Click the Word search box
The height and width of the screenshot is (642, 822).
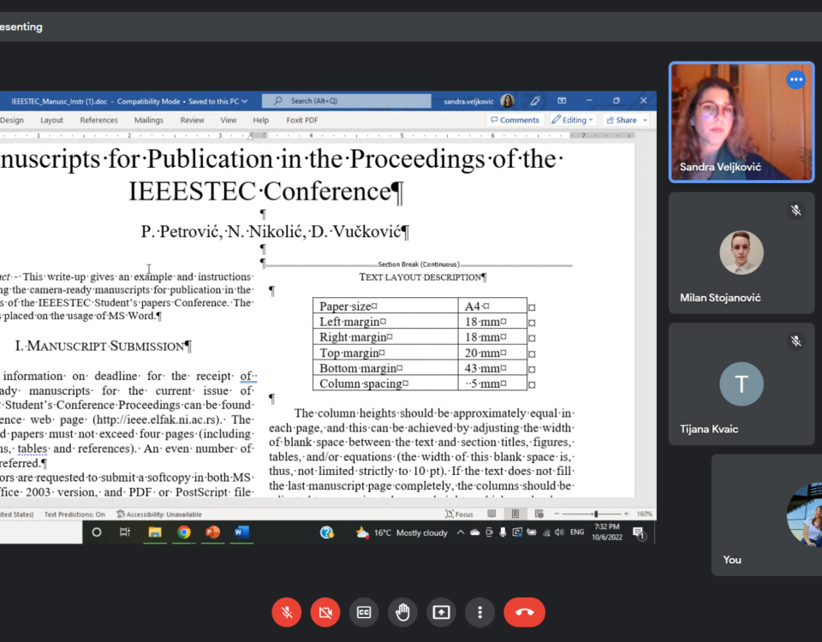click(346, 101)
